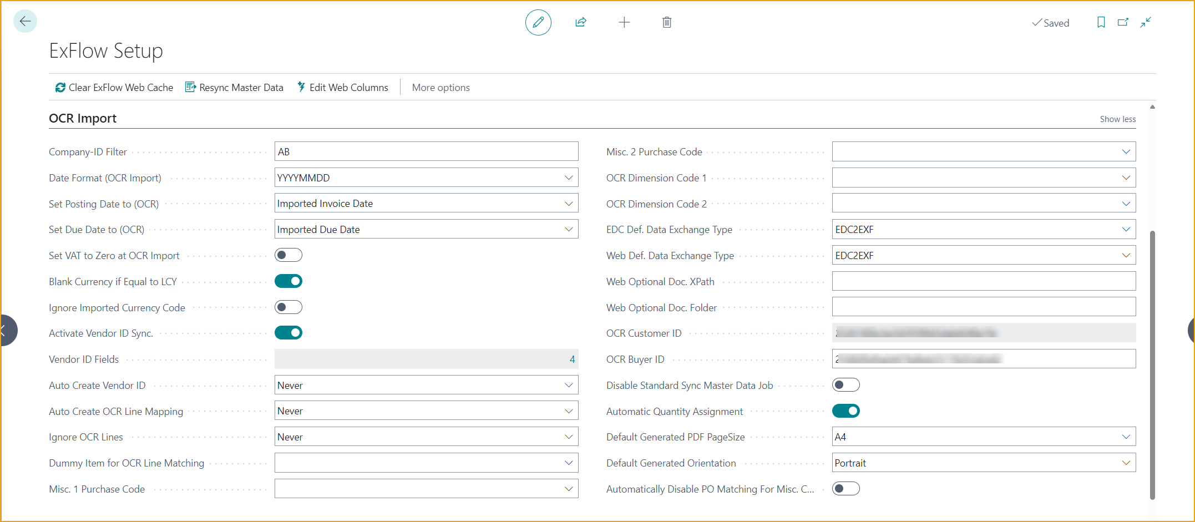This screenshot has height=522, width=1195.
Task: Toggle Automatically Disable PO Matching switch
Action: point(846,489)
